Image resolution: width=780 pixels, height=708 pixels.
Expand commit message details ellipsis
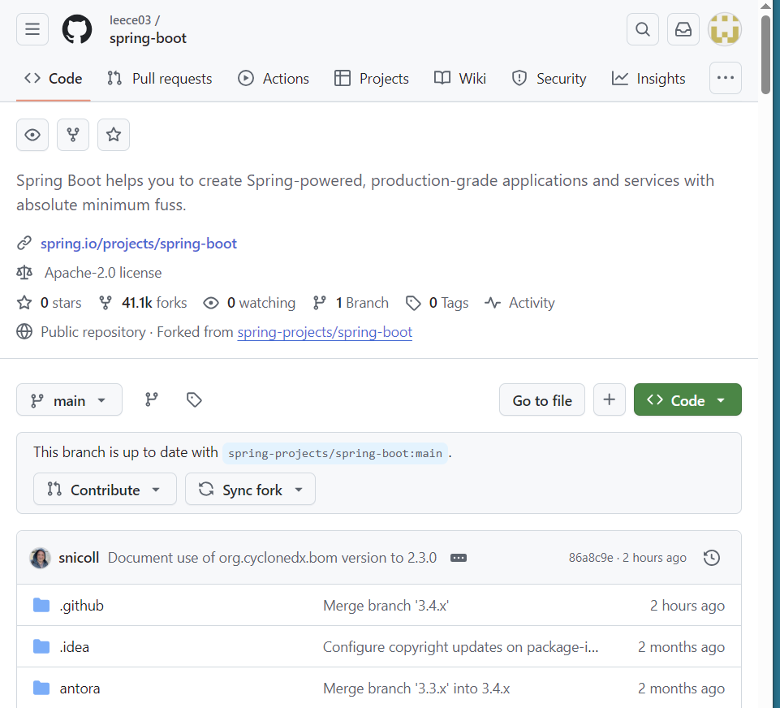coord(459,558)
